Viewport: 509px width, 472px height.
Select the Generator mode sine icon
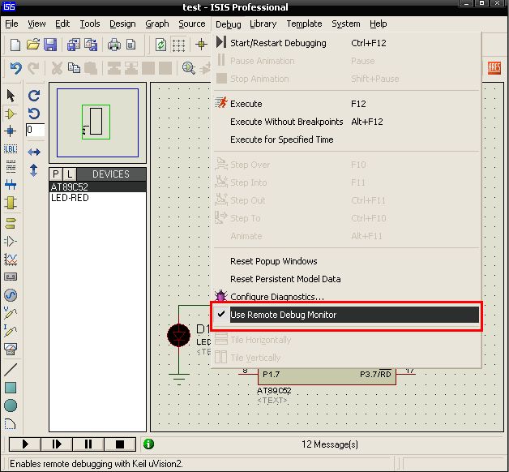tap(11, 295)
